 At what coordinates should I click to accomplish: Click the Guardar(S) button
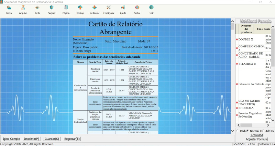(x=52, y=139)
